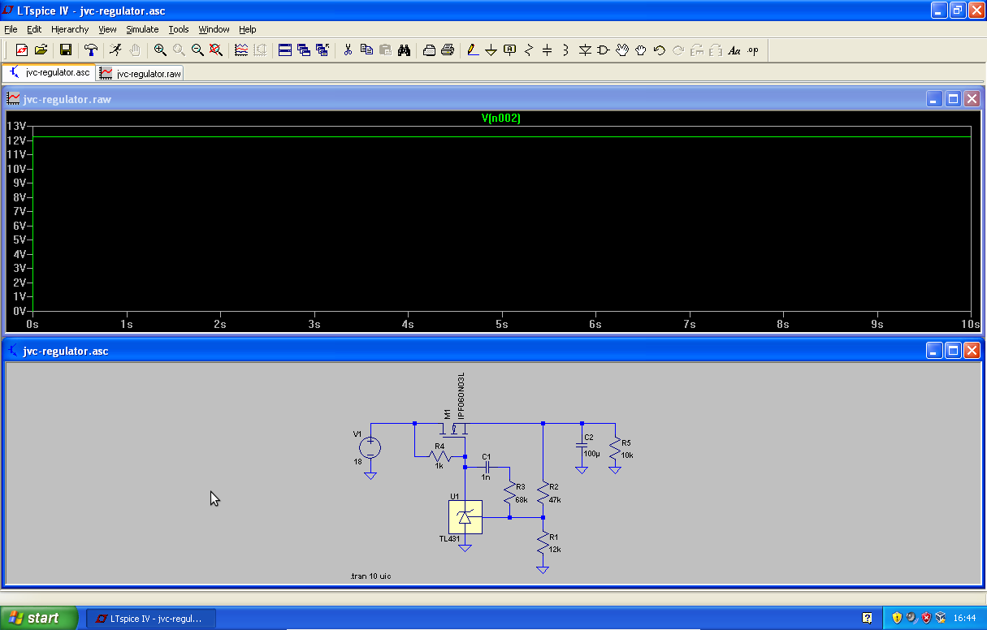Open the Simulate menu
The height and width of the screenshot is (630, 987).
click(142, 29)
